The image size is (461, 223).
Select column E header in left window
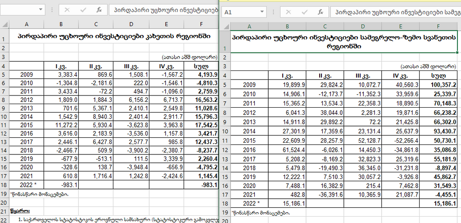[x=167, y=24]
